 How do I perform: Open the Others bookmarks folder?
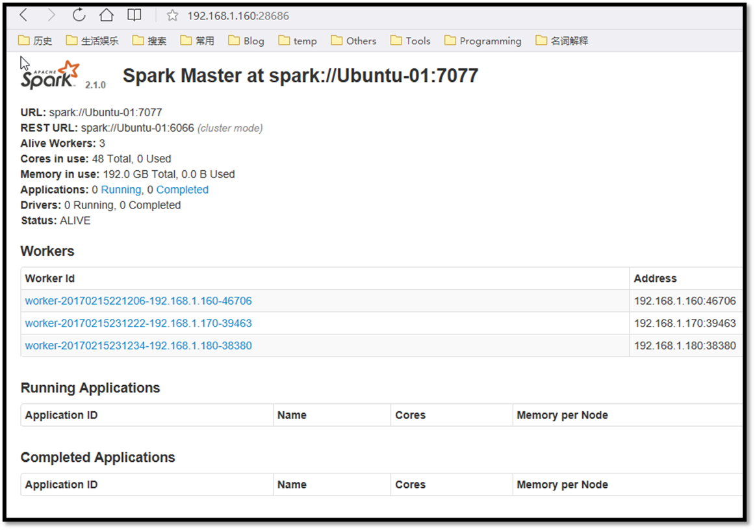click(353, 41)
